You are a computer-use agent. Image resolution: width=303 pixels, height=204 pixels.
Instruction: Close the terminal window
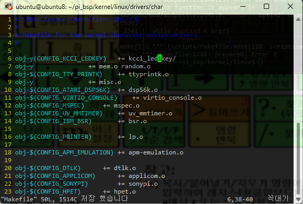point(290,7)
